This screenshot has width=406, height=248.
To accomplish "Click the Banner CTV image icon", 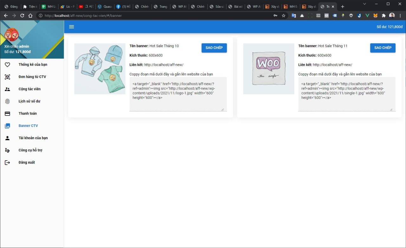I will click(7, 125).
